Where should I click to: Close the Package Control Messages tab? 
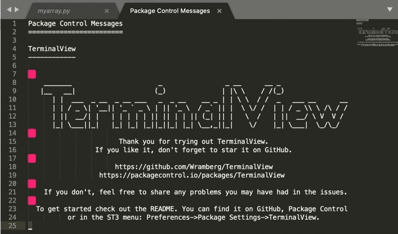(219, 11)
